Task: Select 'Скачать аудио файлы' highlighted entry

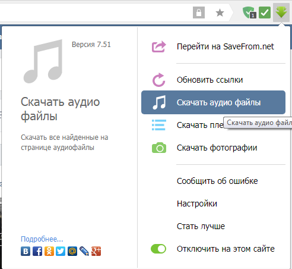Action: (213, 102)
